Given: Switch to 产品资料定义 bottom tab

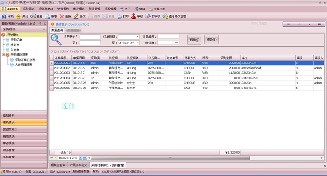Looking at the screenshot, I should (78, 165).
